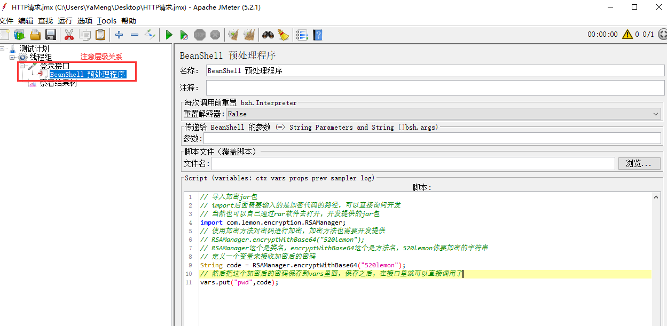Viewport: 667px width, 326px height.
Task: Click the Clear all broom icons
Action: coord(249,35)
